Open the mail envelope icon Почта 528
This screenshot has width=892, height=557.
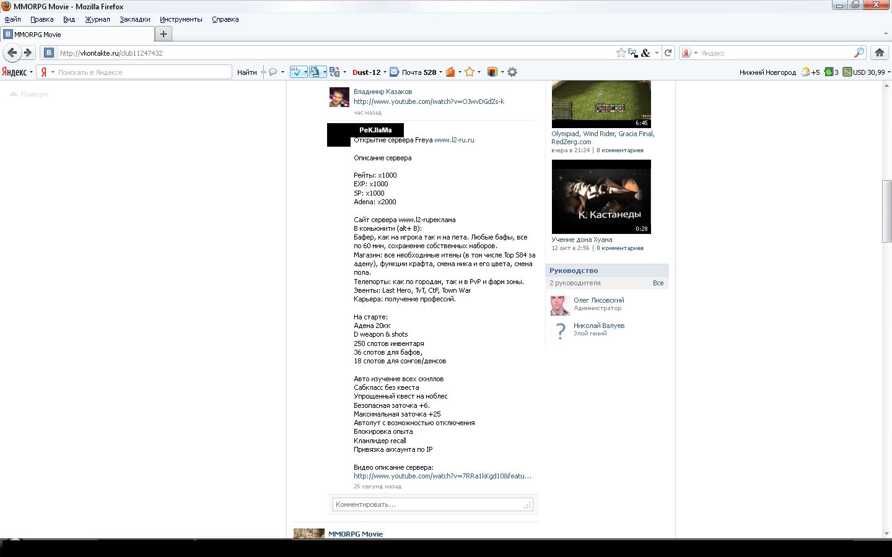(394, 72)
